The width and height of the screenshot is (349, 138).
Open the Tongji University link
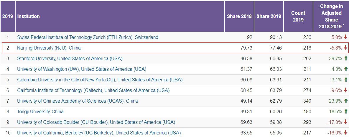tap(40, 111)
